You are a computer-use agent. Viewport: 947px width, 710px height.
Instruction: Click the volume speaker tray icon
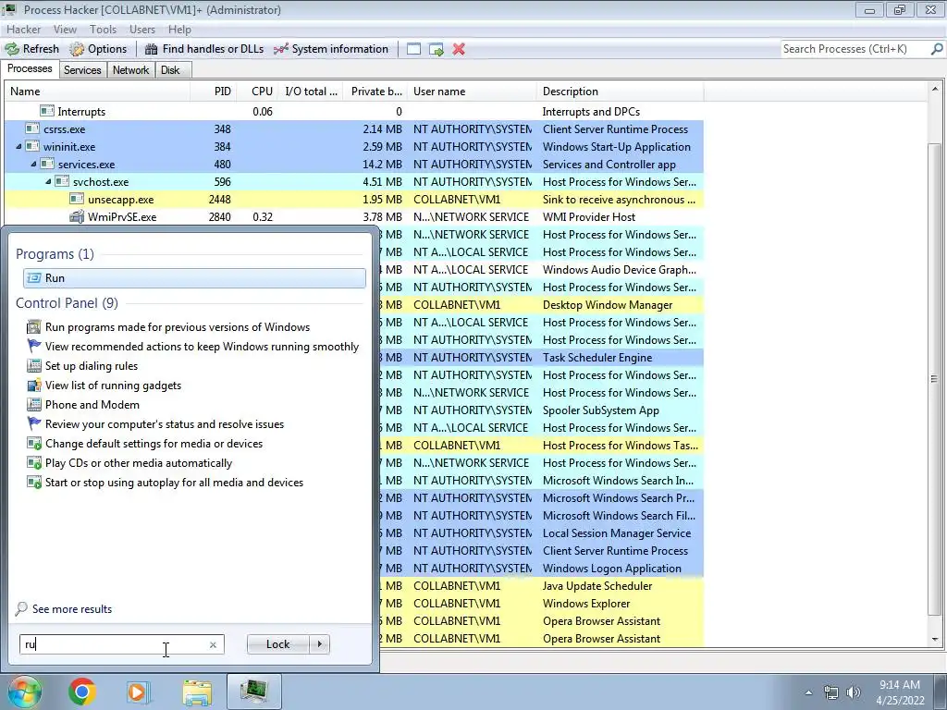(853, 692)
